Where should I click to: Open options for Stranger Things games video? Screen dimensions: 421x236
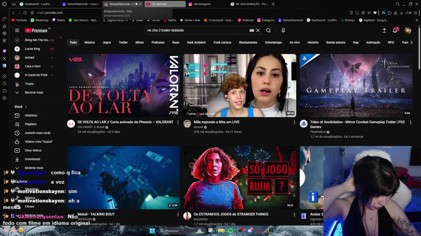294,214
